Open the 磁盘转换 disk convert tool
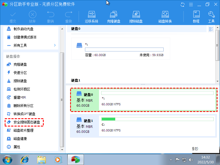Viewport: 220px width, 165px height. pyautogui.click(x=165, y=17)
